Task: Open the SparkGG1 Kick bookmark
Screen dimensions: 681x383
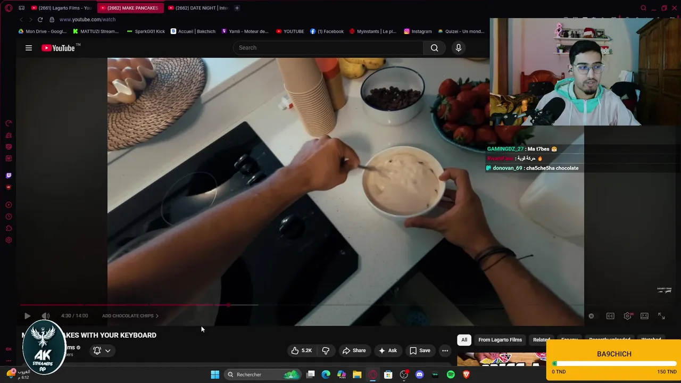Action: (x=146, y=31)
